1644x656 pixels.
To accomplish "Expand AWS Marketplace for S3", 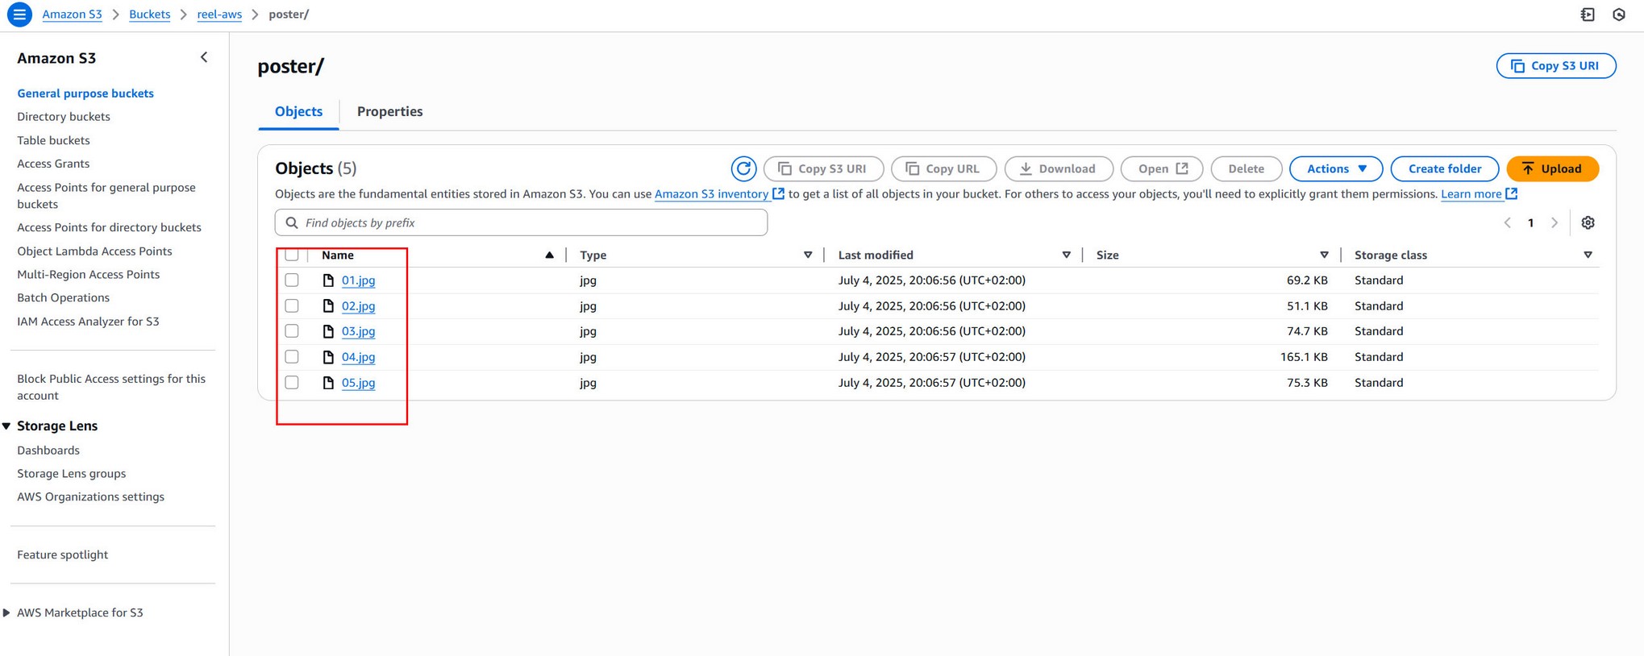I will [7, 612].
